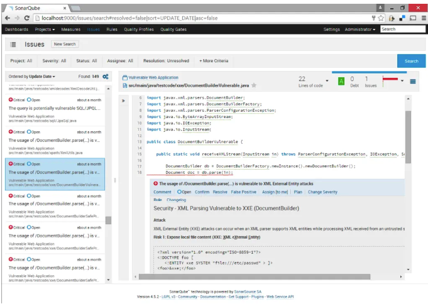
Task: Reload the page with refresh icon
Action: 27,18
